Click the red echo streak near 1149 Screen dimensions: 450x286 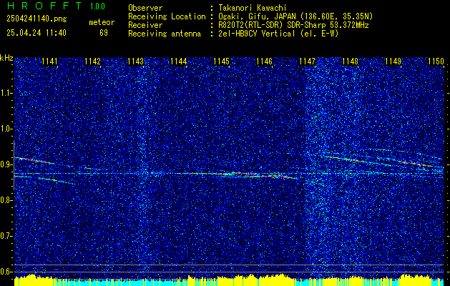(415, 163)
